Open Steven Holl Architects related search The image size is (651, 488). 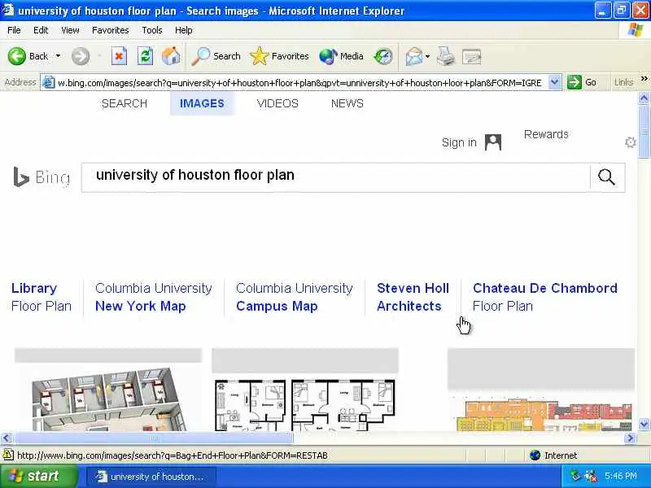click(x=413, y=297)
